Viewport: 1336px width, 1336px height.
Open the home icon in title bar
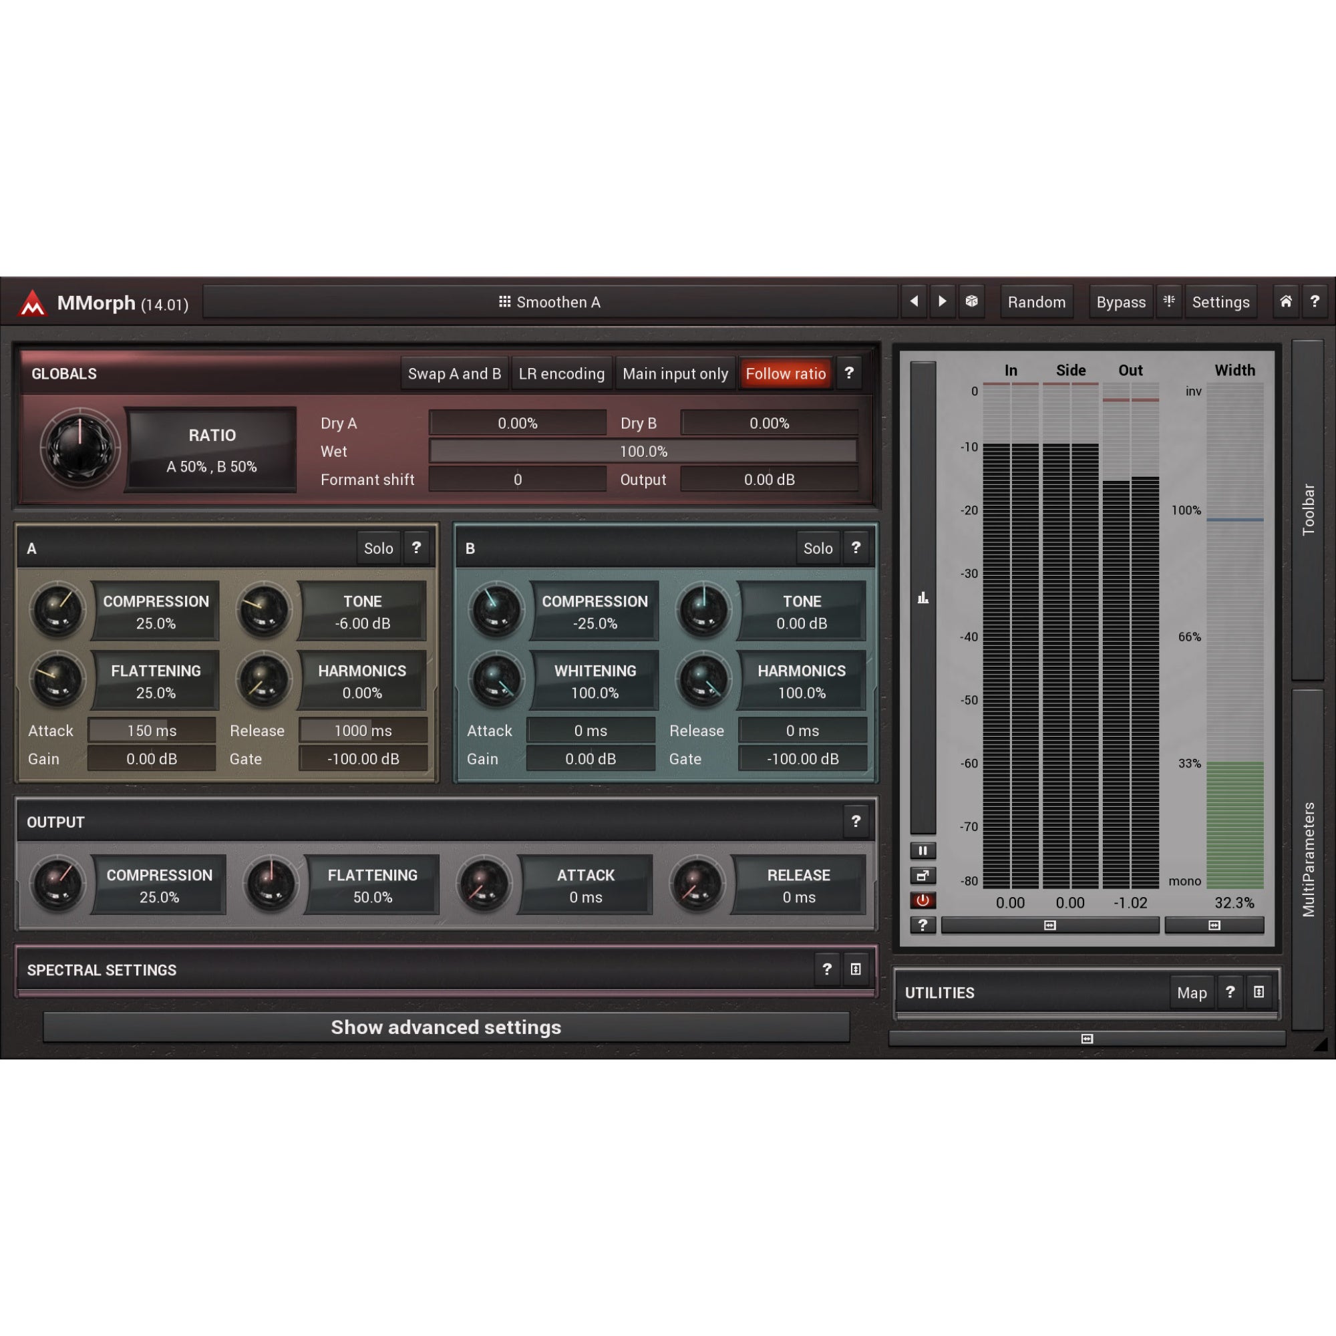click(x=1285, y=301)
